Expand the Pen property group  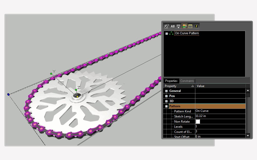coord(166,96)
